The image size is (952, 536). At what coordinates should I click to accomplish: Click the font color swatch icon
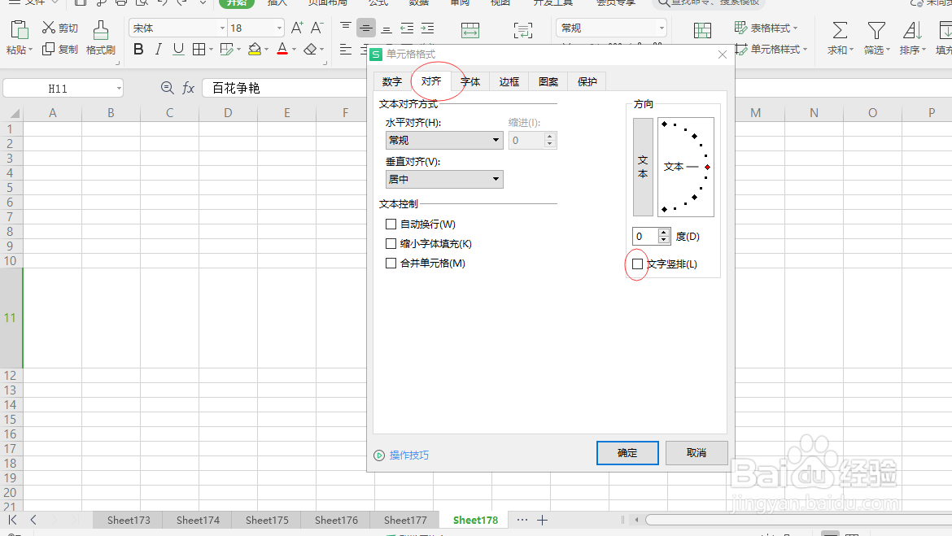[x=282, y=49]
